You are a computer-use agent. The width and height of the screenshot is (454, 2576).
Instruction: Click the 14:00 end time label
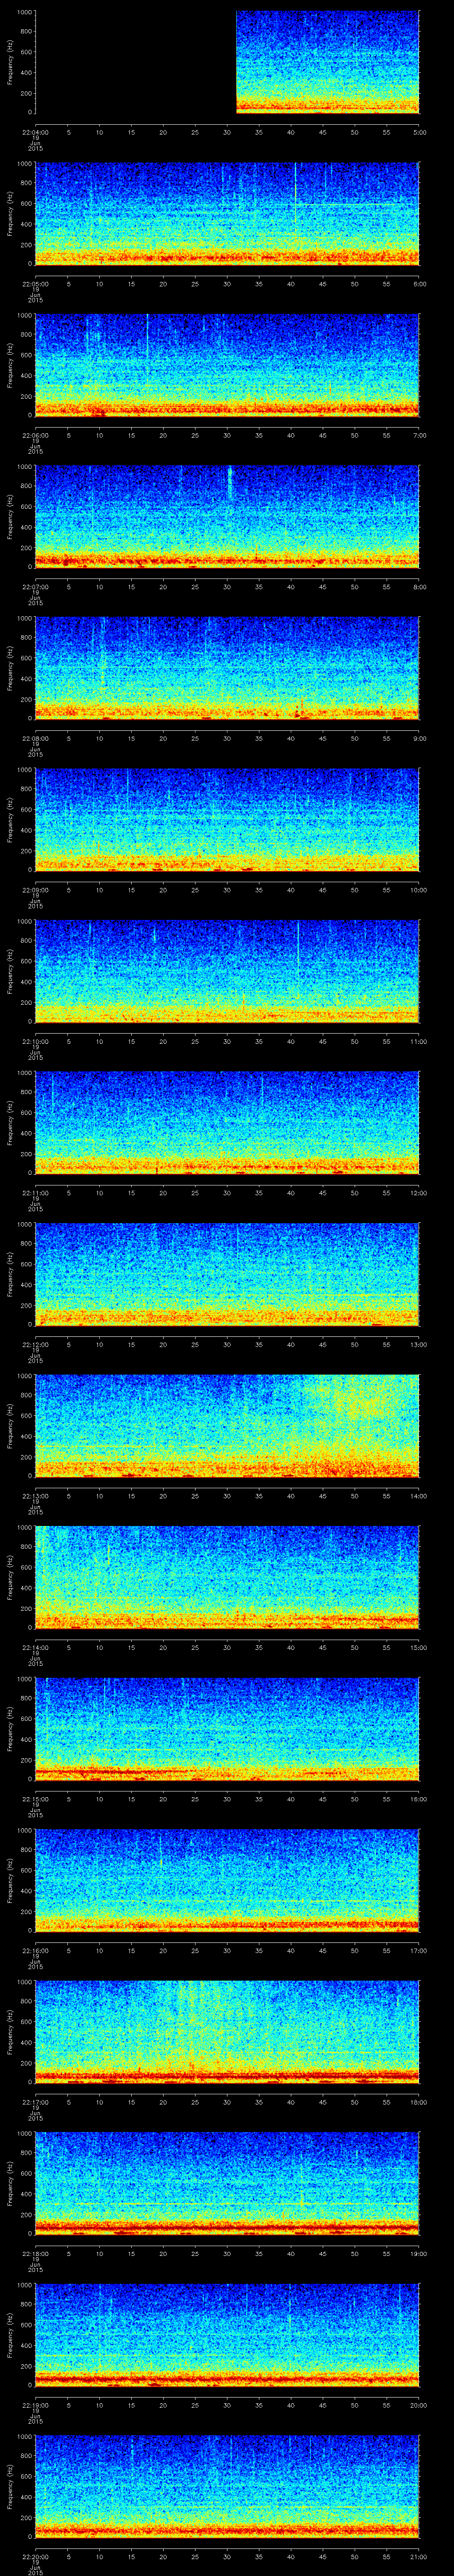(x=418, y=1496)
